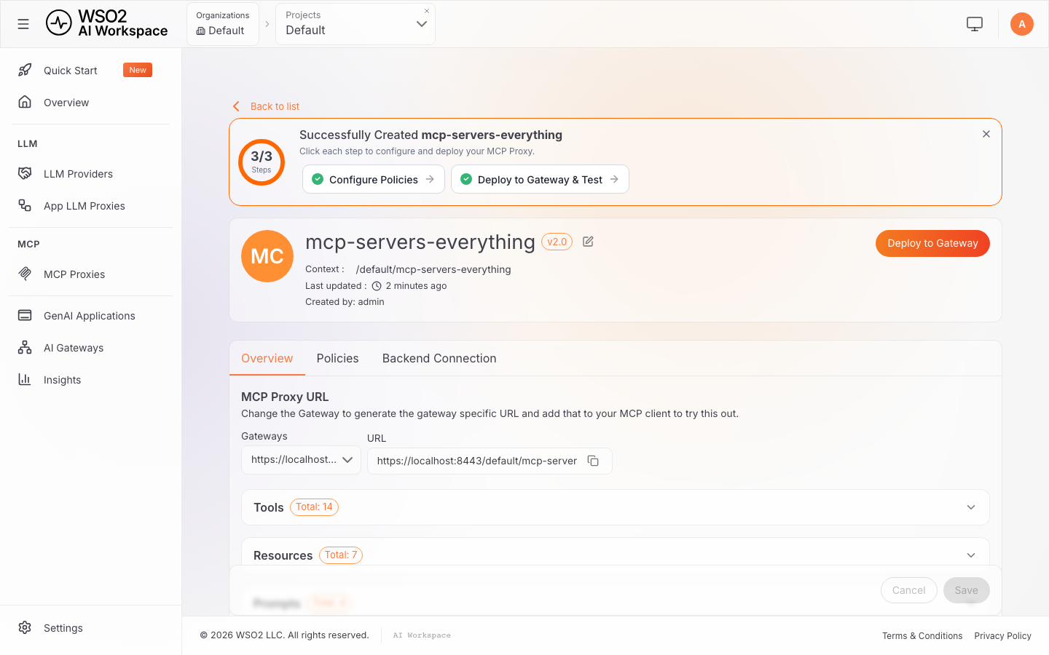Screen dimensions: 1049x655
Task: Click the New badge beside Quick Start
Action: pyautogui.click(x=138, y=70)
